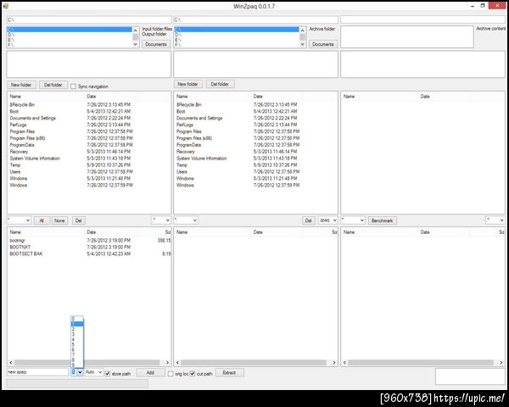Click the middle file list horizontal scrollbar track
Image resolution: width=509 pixels, height=407 pixels.
pos(254,363)
